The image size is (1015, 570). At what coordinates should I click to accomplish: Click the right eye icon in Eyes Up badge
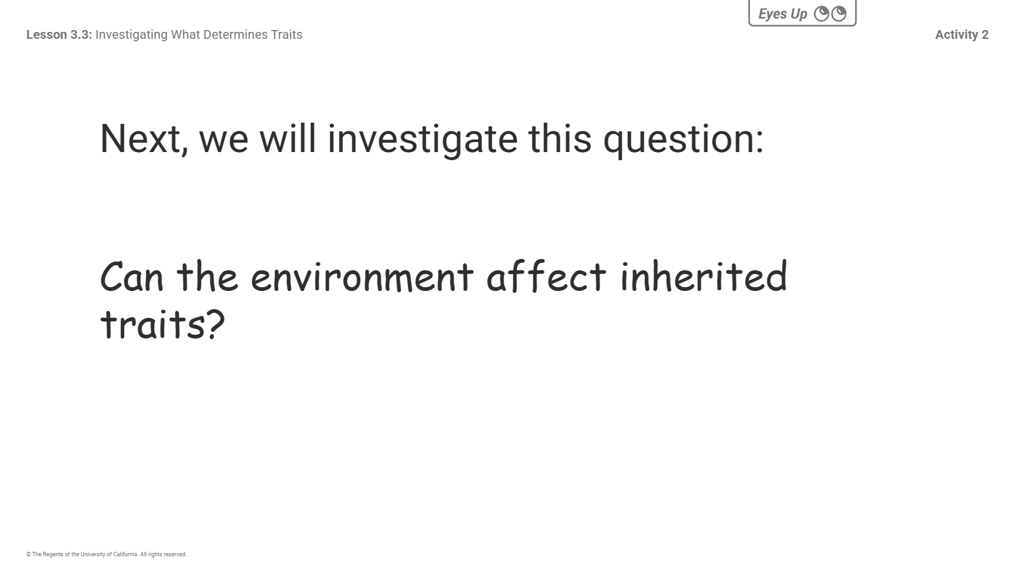839,14
